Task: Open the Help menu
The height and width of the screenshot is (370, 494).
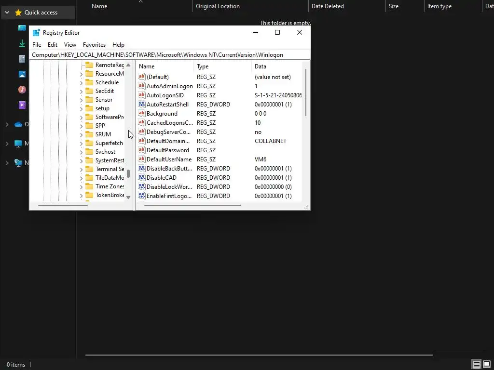Action: coord(118,45)
